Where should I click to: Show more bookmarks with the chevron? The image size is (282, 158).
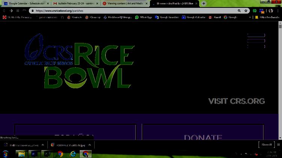250,17
